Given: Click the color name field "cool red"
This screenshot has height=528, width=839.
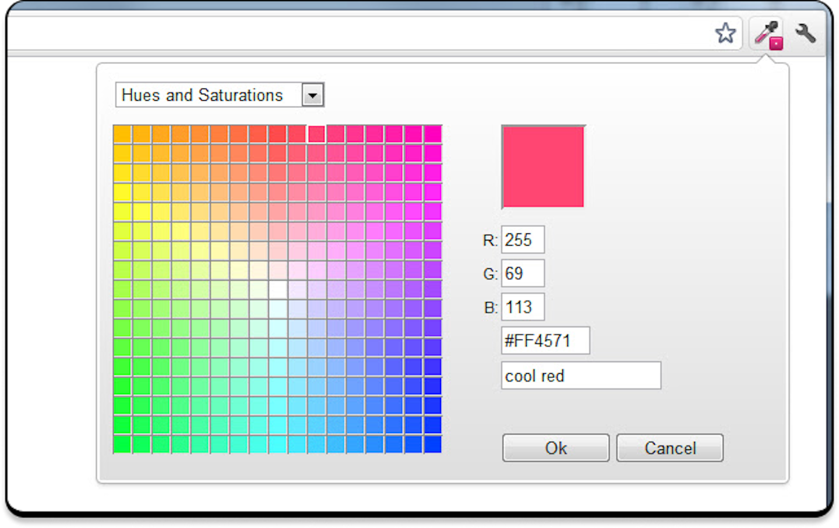Looking at the screenshot, I should (580, 376).
